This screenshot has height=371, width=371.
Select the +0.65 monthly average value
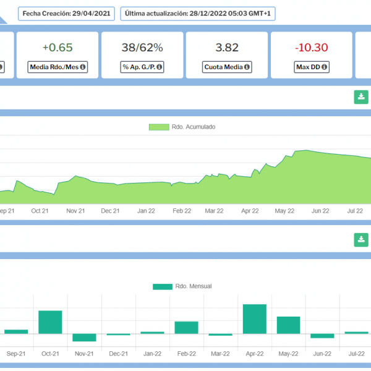(58, 48)
